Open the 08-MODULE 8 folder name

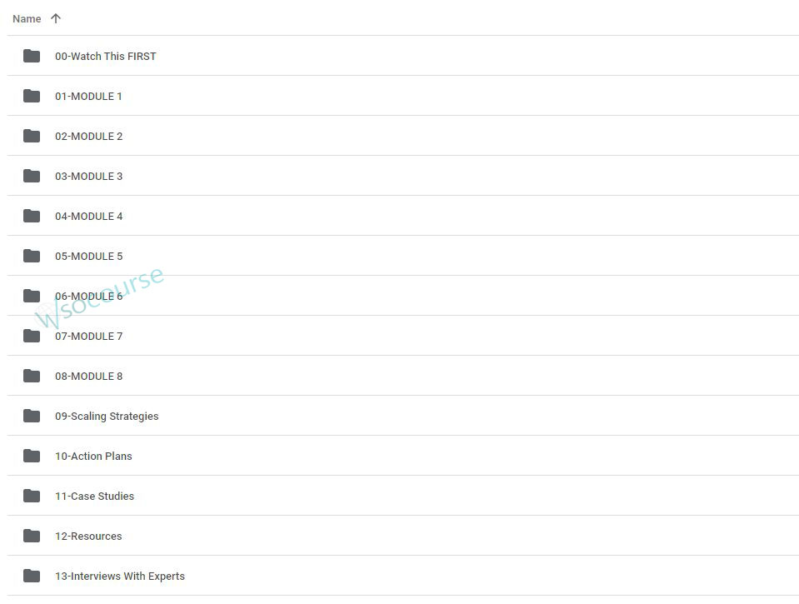tap(88, 377)
